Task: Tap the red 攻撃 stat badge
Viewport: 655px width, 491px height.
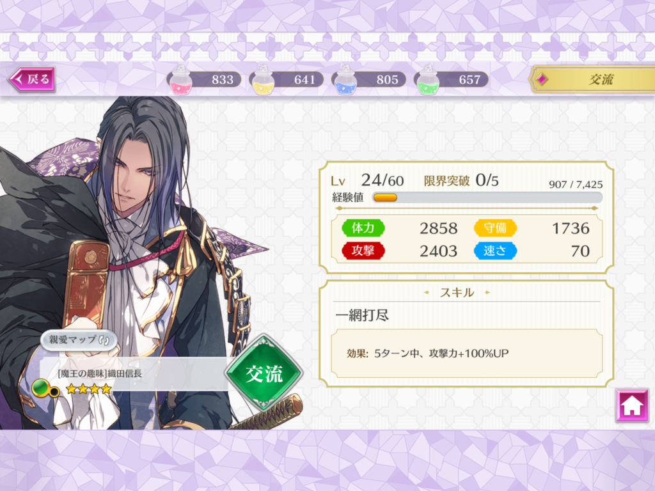Action: coord(363,251)
